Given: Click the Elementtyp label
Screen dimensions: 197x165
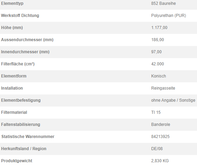Looking at the screenshot, I should [x=12, y=3].
